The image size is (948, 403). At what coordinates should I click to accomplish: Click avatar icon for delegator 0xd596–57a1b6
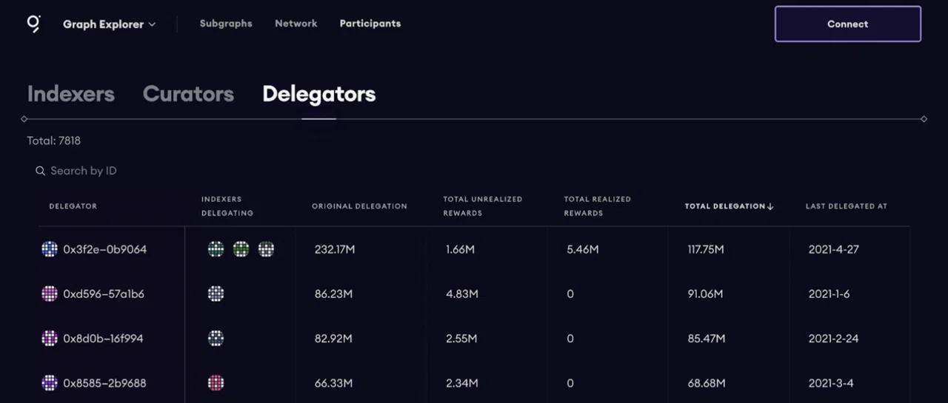(50, 294)
